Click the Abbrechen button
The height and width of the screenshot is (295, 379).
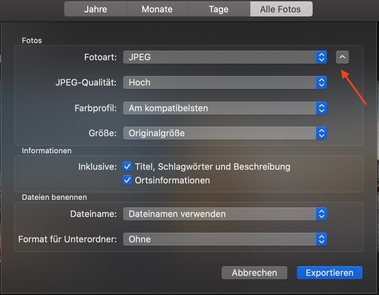254,273
